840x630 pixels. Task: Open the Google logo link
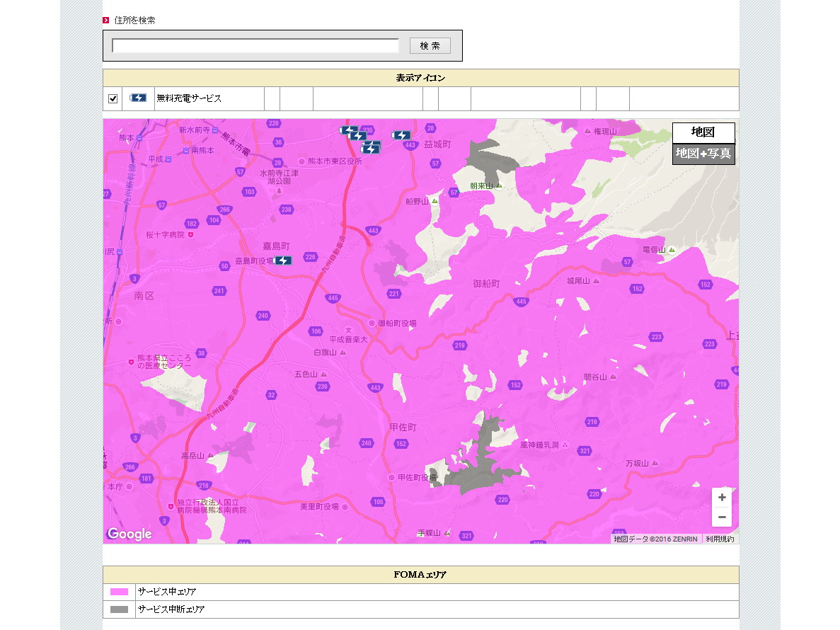[x=130, y=534]
